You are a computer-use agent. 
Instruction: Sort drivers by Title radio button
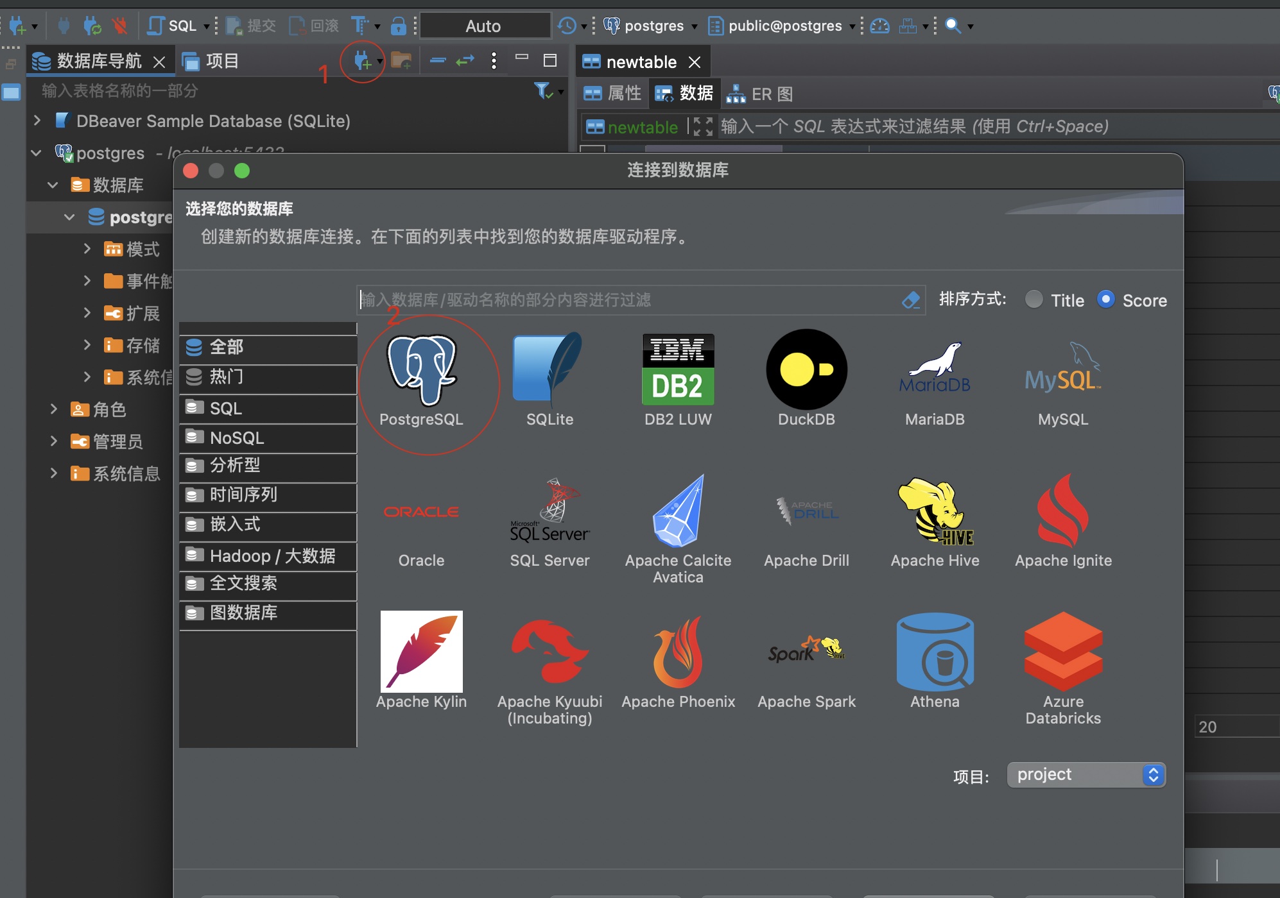tap(1034, 300)
